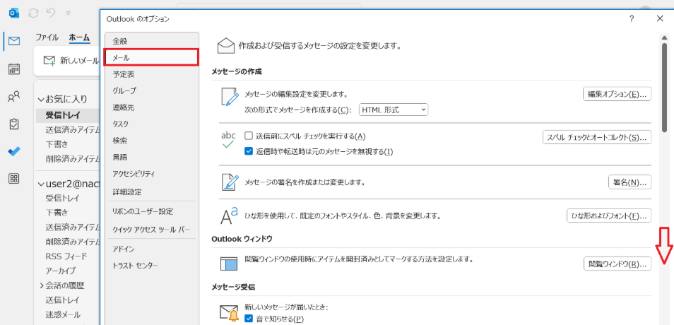Open アドイン category in Options
674x325 pixels.
151,249
